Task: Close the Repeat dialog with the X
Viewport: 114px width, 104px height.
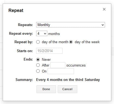Action: point(104,9)
